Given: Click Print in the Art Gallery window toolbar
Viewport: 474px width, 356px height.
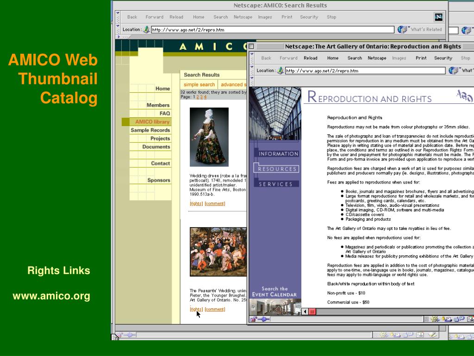Looking at the screenshot, I should pos(421,58).
